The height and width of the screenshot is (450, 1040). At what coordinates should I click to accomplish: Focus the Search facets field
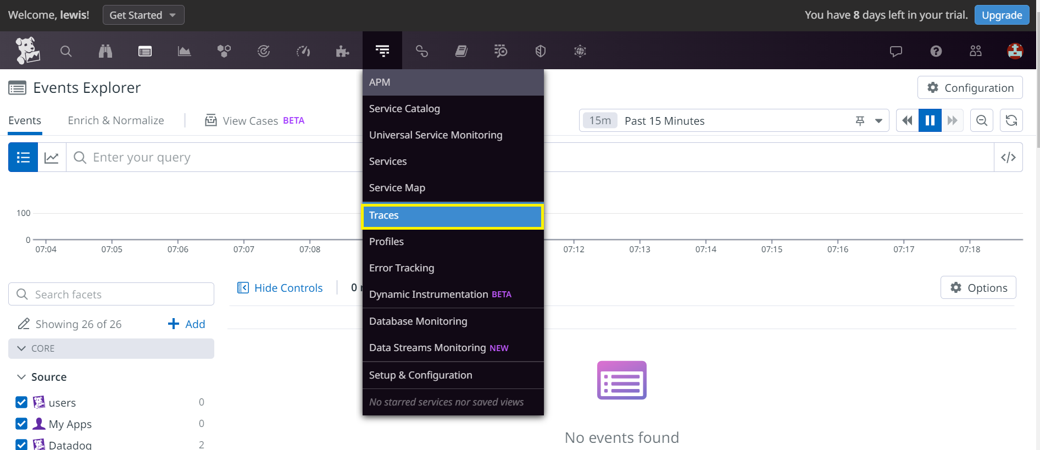[x=111, y=295]
